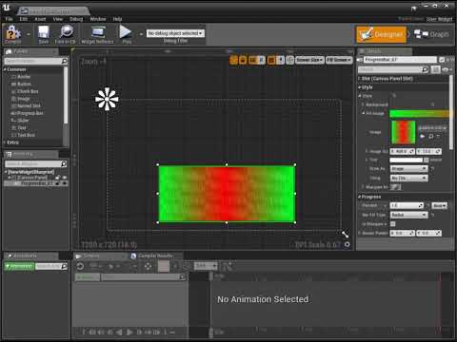Open the Edit menu
Screen dimensions: 457x342
(x=23, y=19)
